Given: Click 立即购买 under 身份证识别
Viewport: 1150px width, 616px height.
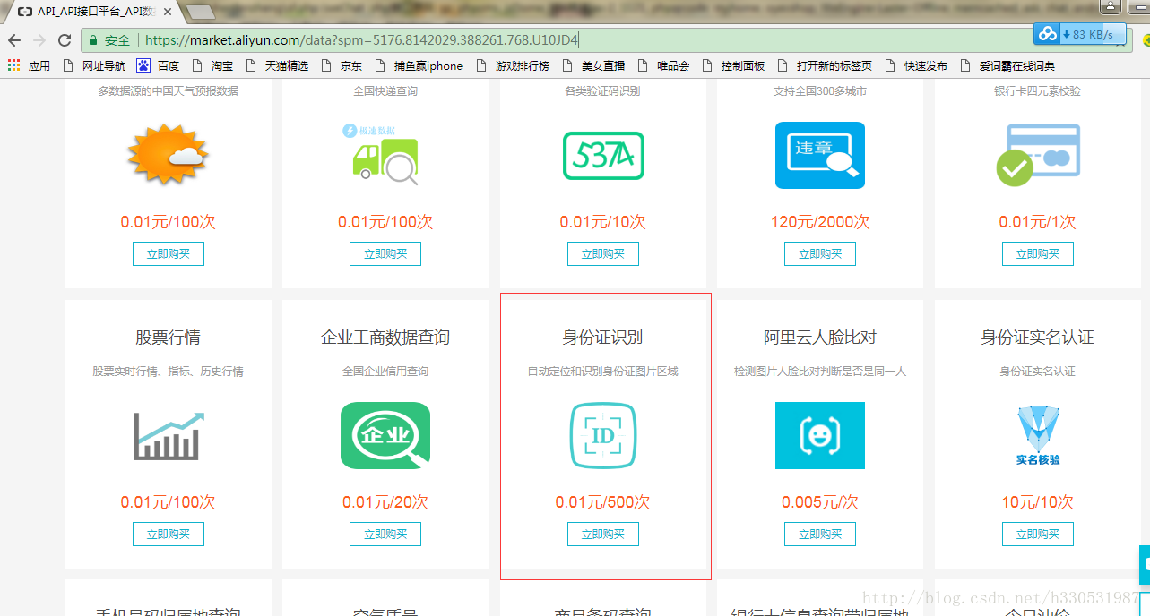Looking at the screenshot, I should click(x=603, y=534).
